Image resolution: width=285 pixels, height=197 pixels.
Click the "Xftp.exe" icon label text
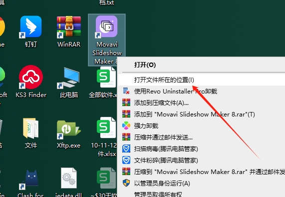tap(68, 145)
